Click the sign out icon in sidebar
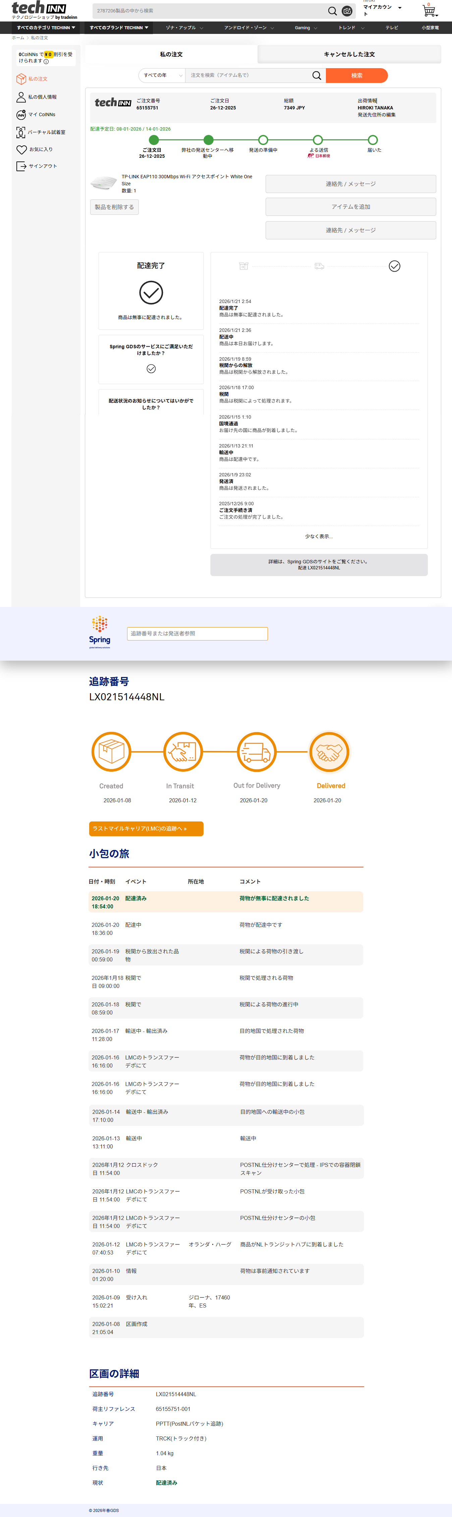This screenshot has width=452, height=1517. pyautogui.click(x=21, y=166)
